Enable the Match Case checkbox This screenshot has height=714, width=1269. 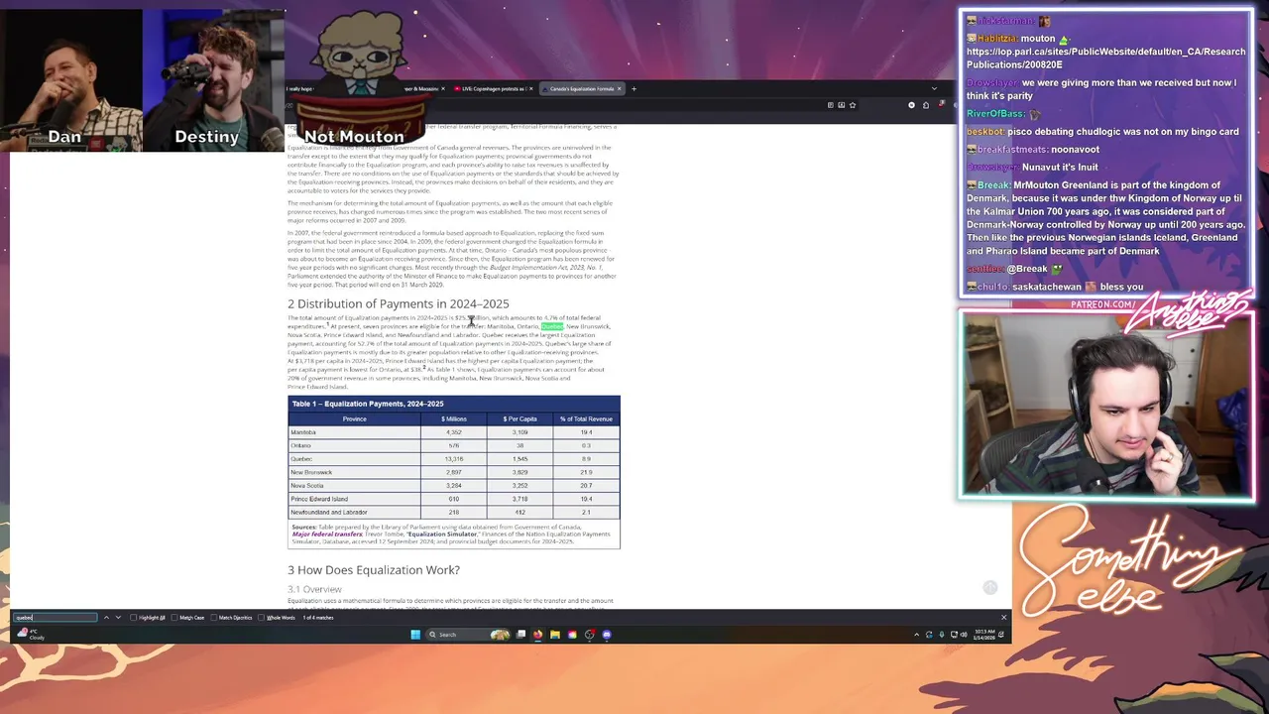point(174,617)
